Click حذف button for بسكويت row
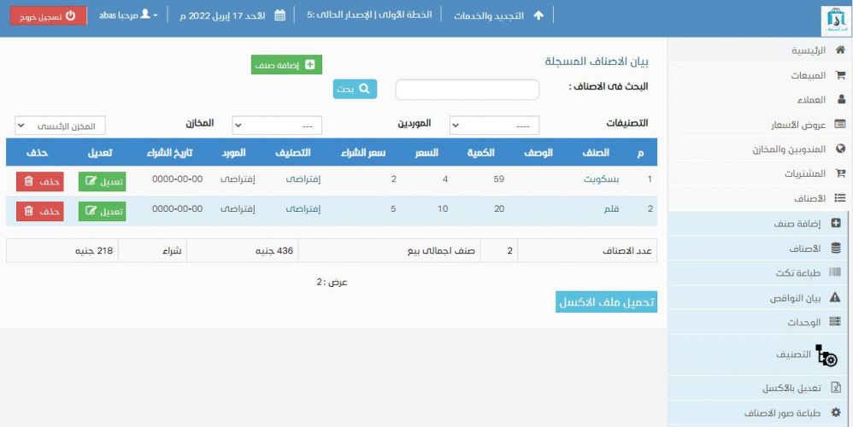Viewport: 853px width, 427px height. [39, 181]
